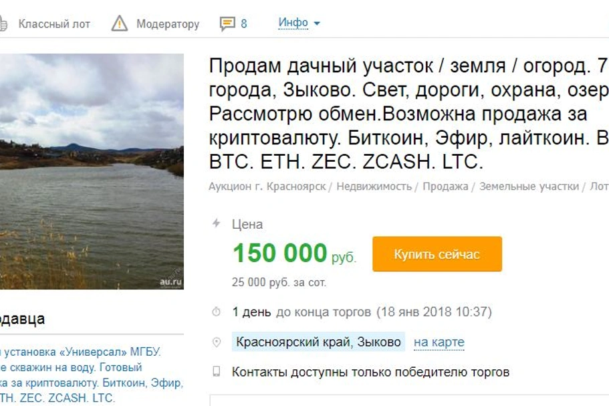Click the 'Купить сейчас' button

click(x=437, y=253)
